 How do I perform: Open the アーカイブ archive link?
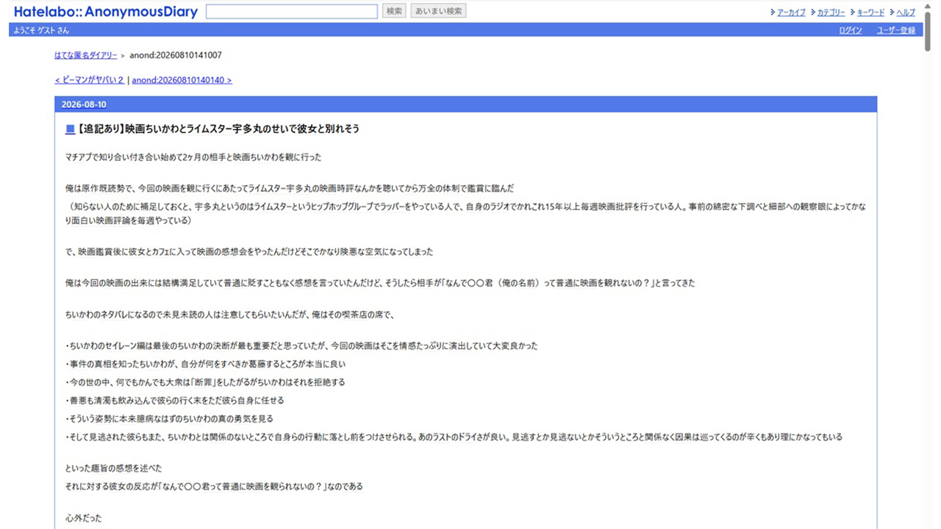click(792, 12)
